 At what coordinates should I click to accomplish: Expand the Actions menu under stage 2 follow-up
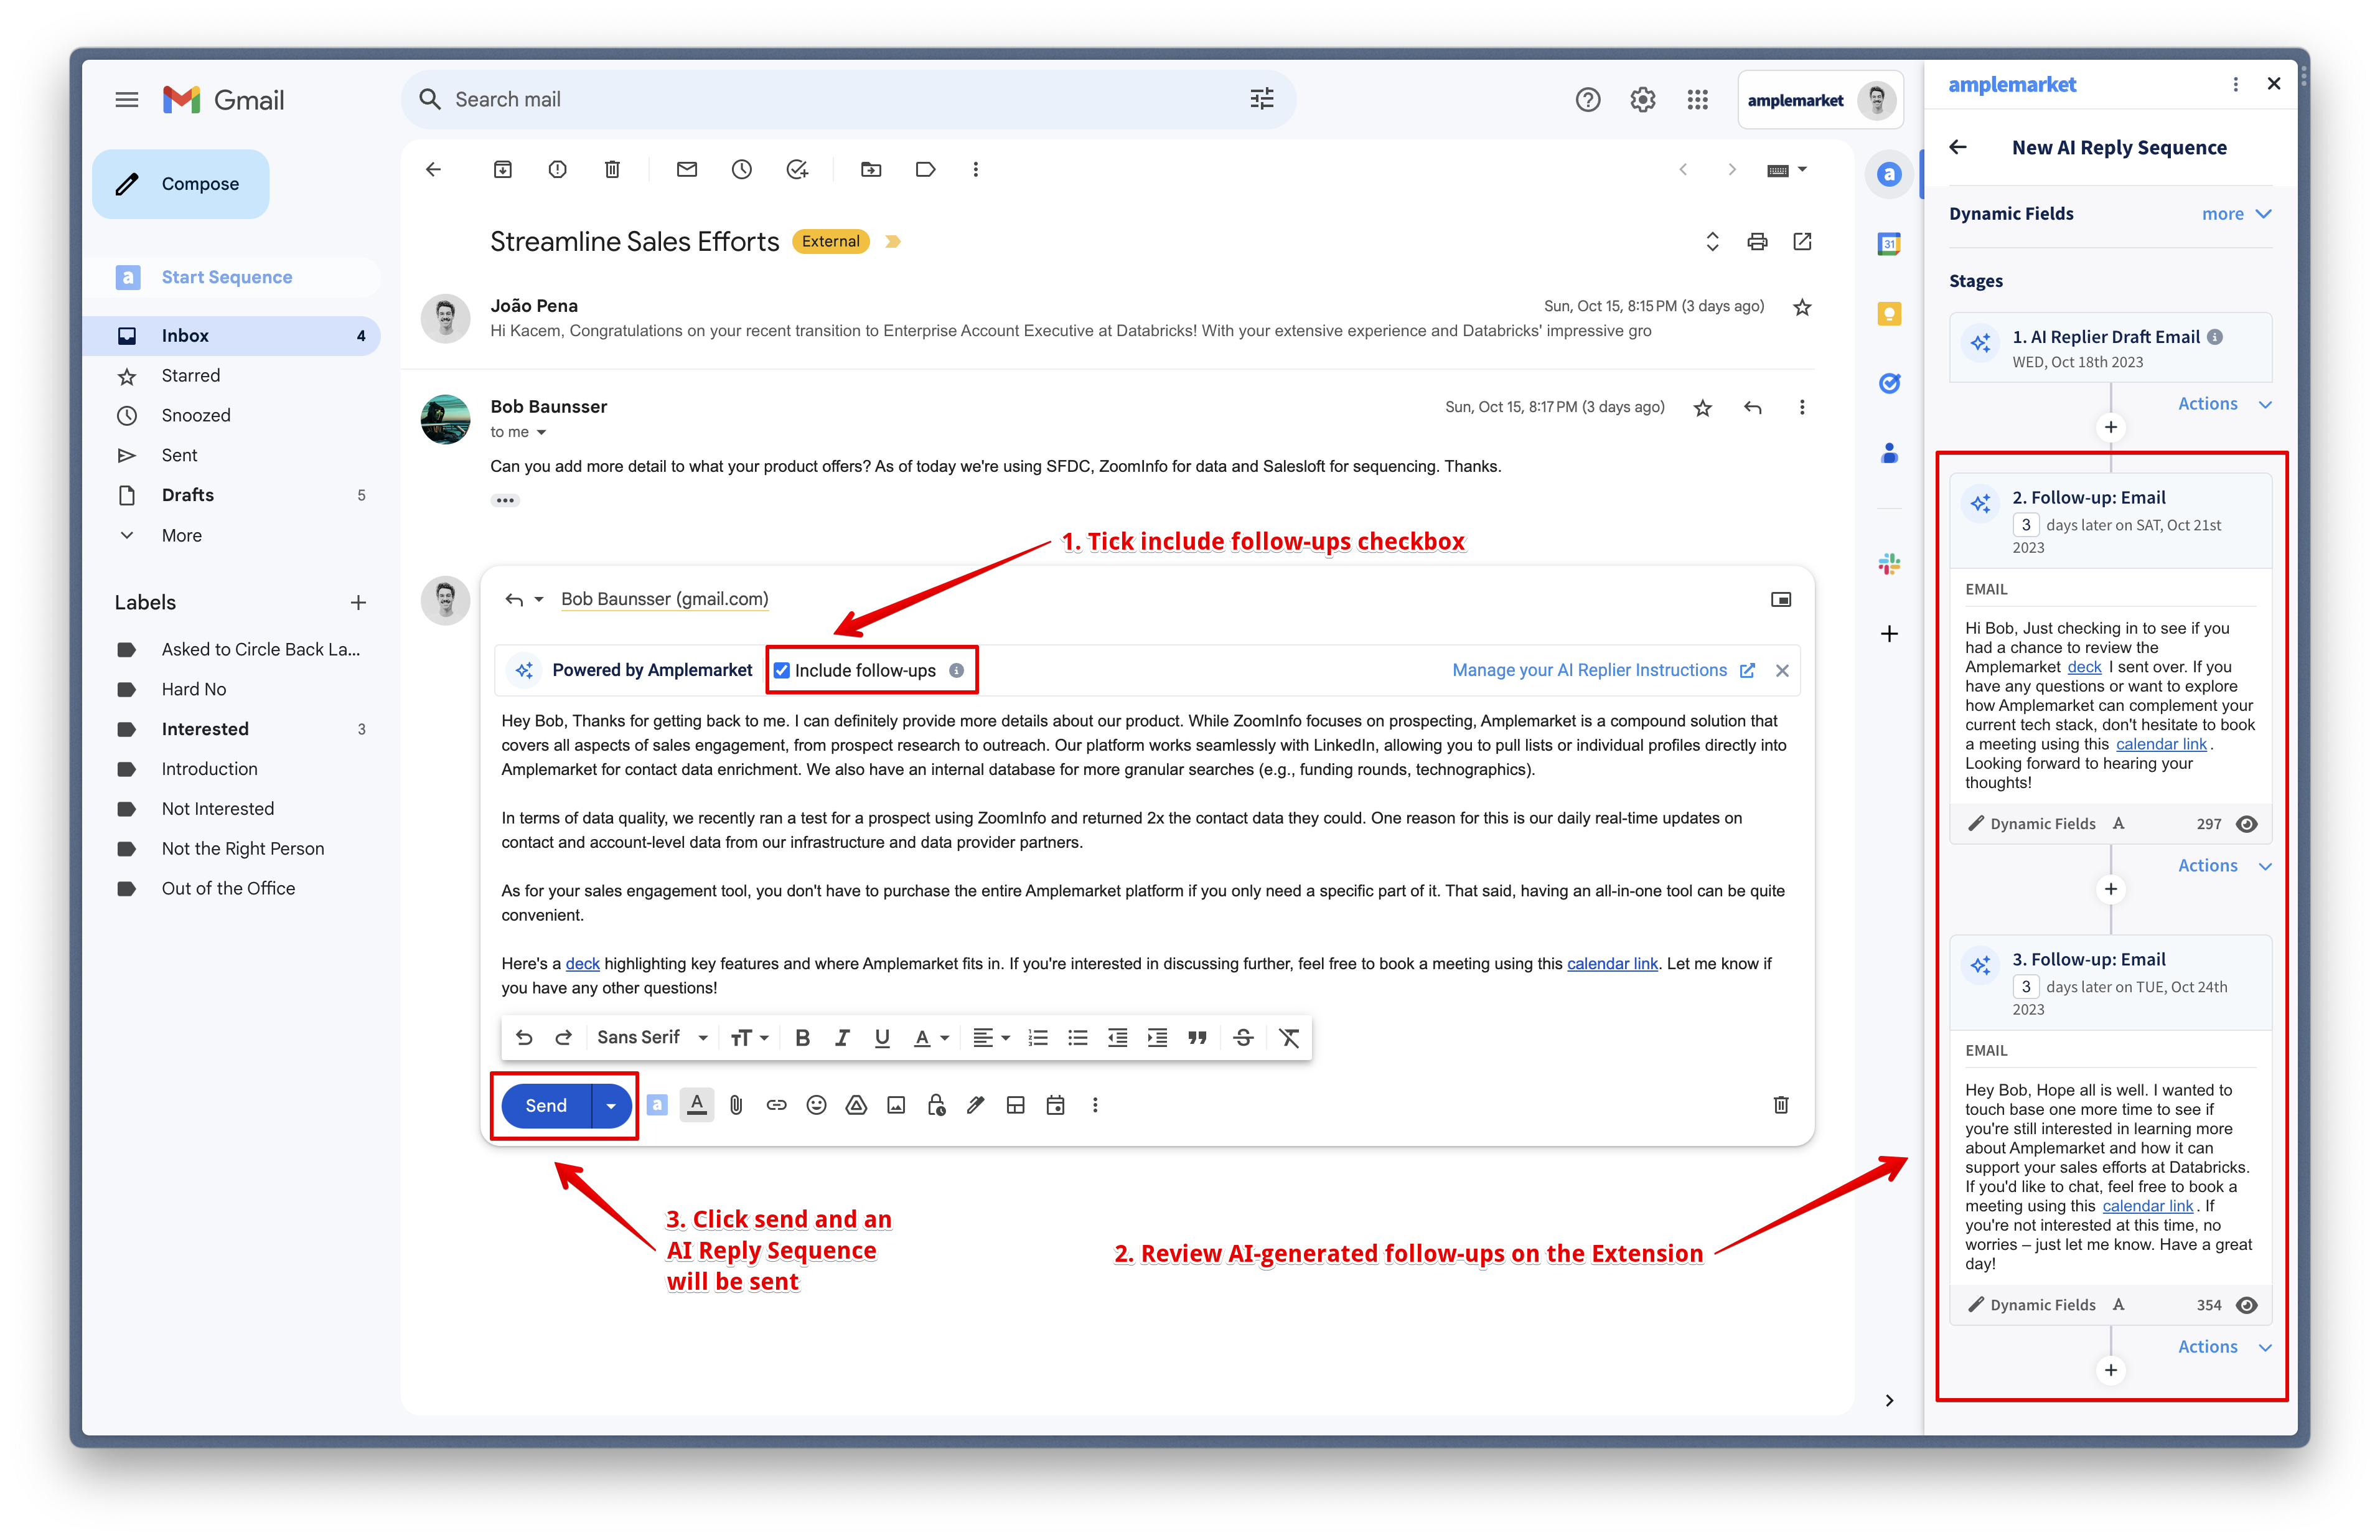(x=2224, y=866)
